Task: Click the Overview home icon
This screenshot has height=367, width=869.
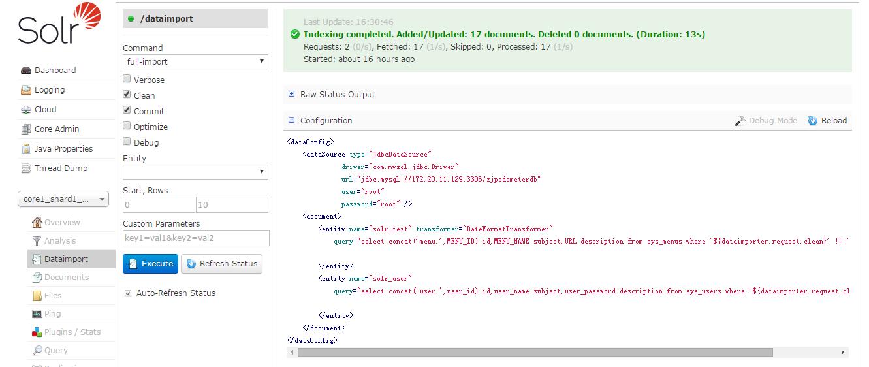Action: [37, 223]
